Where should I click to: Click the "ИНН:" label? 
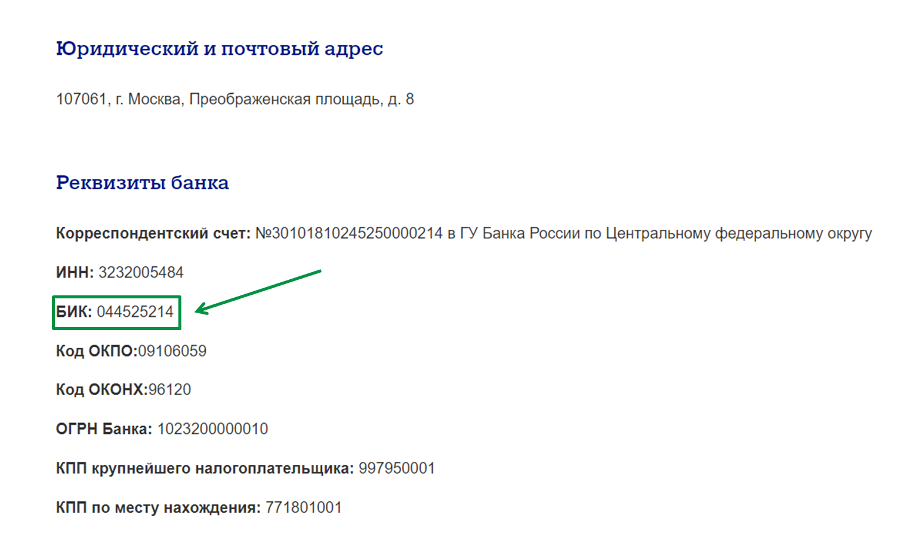(75, 273)
